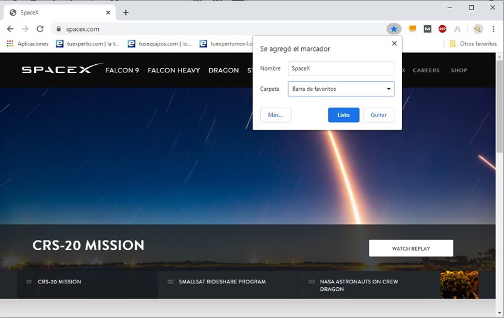
Task: Click the orange extension icon in toolbar
Action: tap(413, 29)
